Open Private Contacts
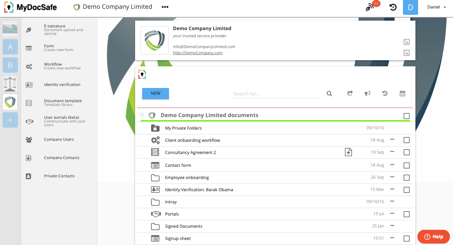The width and height of the screenshot is (453, 245). point(59,176)
